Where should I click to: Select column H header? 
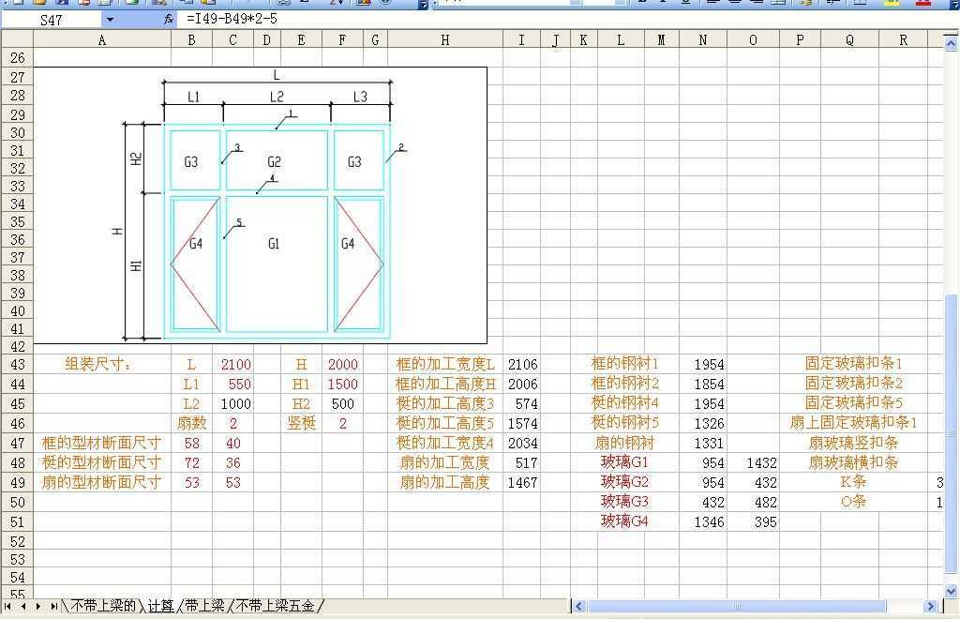pyautogui.click(x=445, y=39)
